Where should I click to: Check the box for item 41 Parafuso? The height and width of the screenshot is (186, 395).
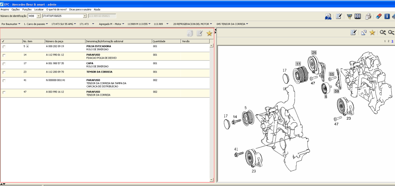[4, 81]
